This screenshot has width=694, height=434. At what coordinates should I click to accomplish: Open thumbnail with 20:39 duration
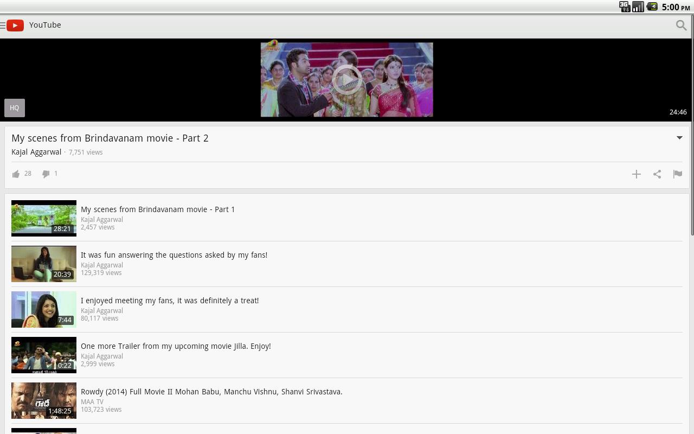pos(44,264)
